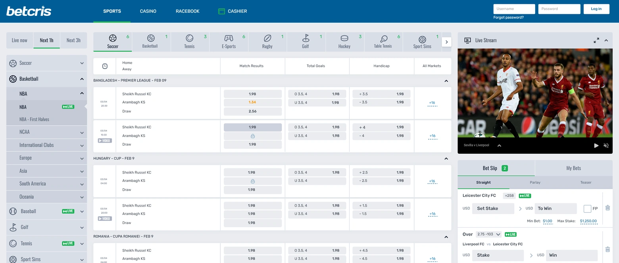The image size is (619, 263).
Task: Choose the Tennis sport icon in the top strip
Action: pos(190,38)
